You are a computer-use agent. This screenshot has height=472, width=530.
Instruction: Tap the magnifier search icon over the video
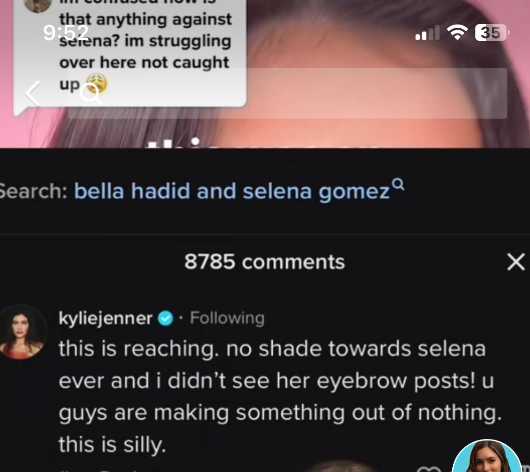(x=90, y=94)
